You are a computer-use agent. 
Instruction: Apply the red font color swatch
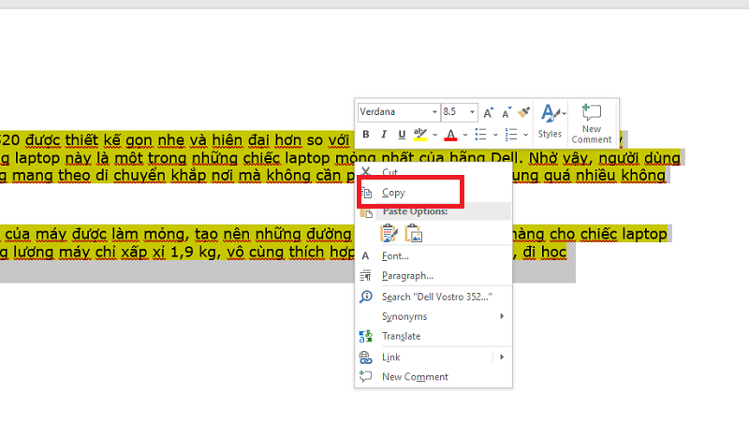pos(450,135)
